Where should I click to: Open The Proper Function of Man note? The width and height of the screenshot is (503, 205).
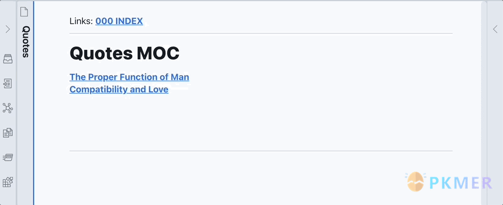point(129,77)
